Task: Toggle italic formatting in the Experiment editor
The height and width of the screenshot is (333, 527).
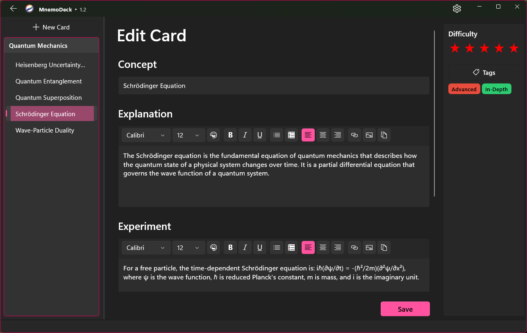Action: pos(245,248)
